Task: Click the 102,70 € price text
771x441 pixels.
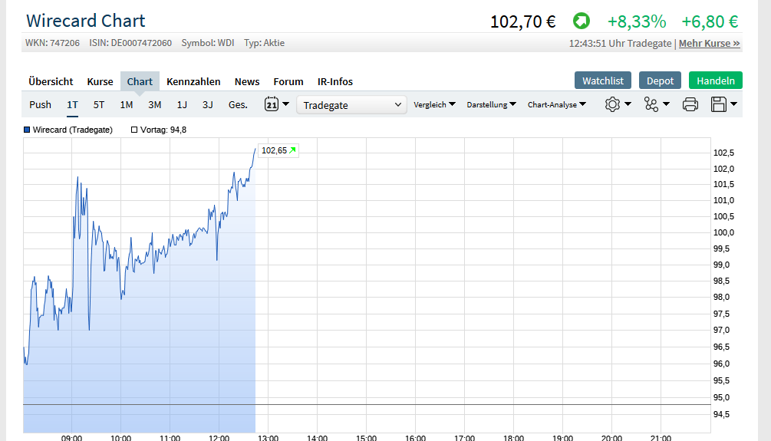Action: point(523,21)
